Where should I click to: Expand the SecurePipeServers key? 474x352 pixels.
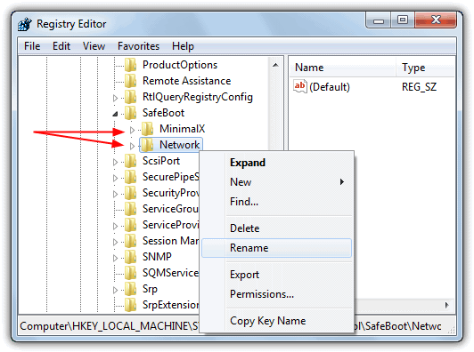(x=115, y=178)
